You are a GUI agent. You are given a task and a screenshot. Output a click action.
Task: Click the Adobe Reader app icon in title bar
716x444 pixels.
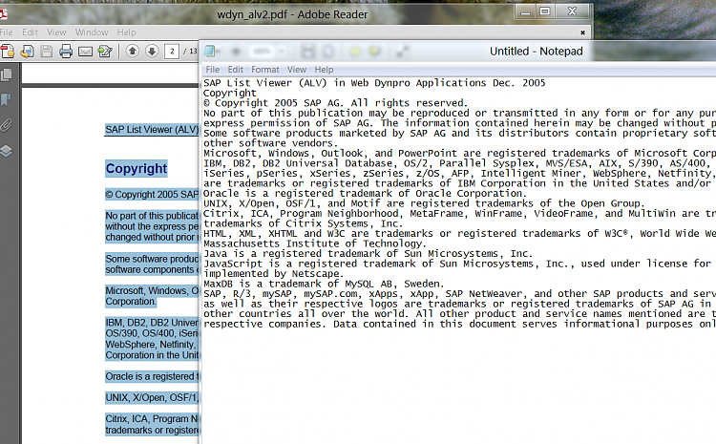3,14
